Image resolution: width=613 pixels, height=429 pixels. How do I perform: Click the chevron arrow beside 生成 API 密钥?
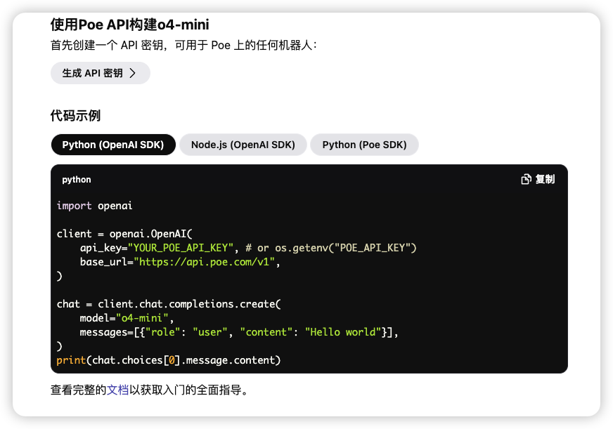[133, 73]
